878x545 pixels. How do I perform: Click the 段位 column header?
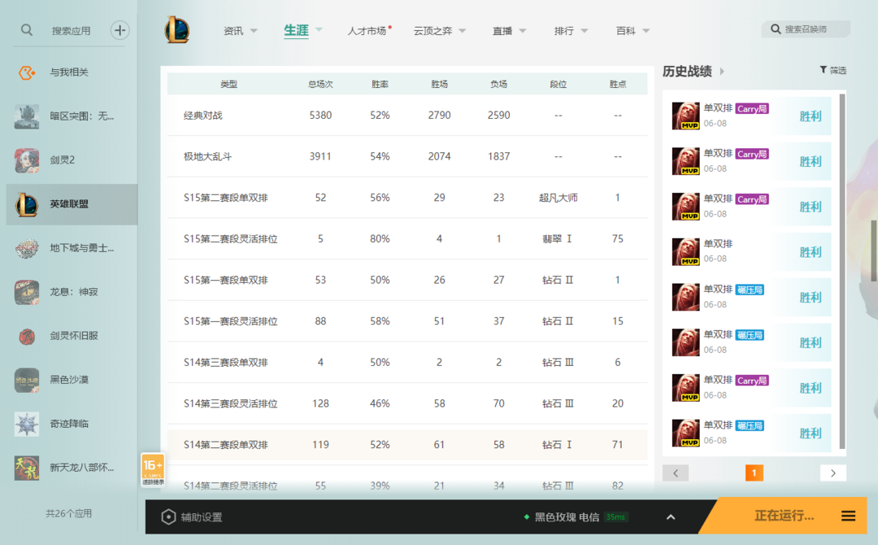(x=559, y=84)
